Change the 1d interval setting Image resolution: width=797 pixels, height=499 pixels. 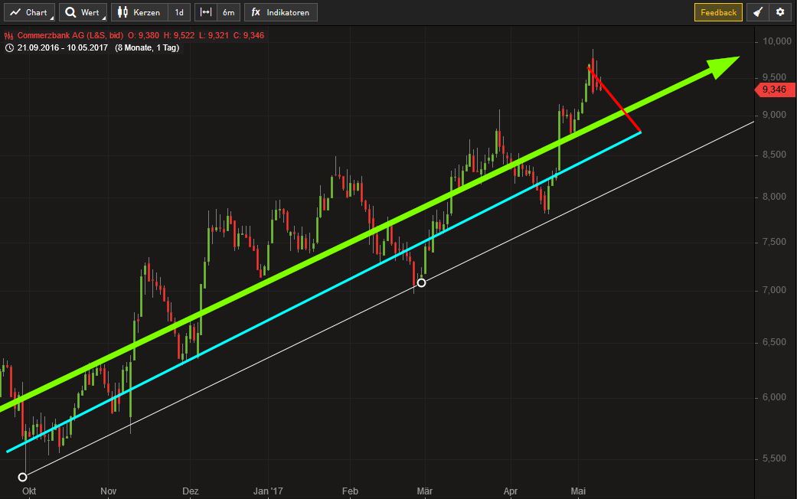[179, 12]
